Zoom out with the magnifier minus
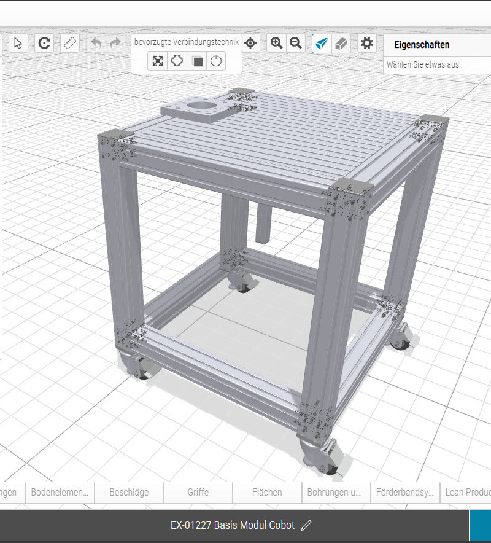Screen dimensions: 491x543 click(x=296, y=43)
